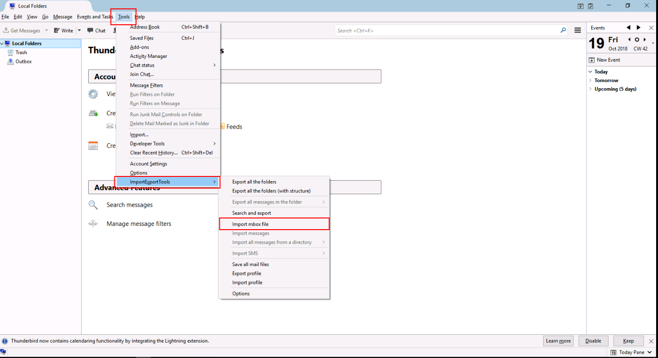Select Export profile from the submenu
Viewport: 658px width, 358px height.
(246, 274)
